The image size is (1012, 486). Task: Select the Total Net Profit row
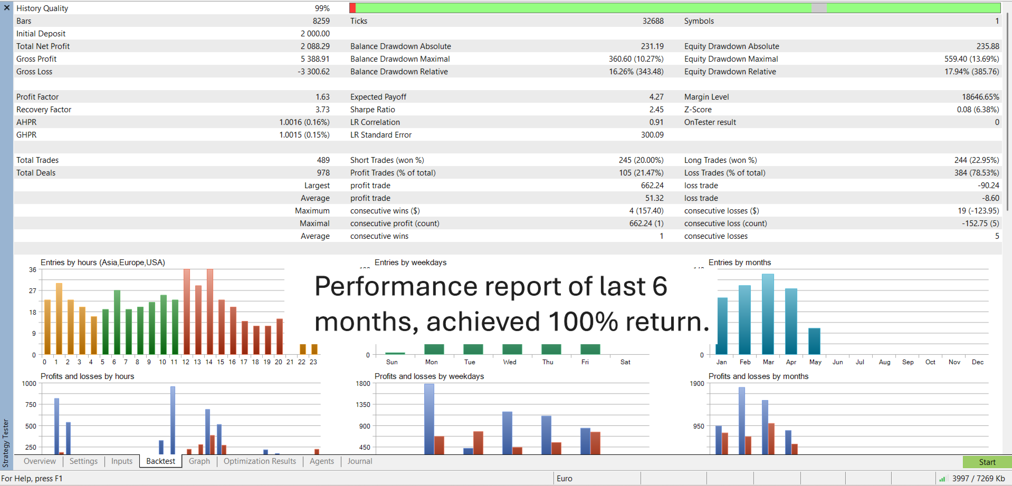(173, 46)
